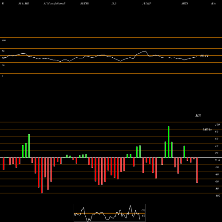This screenshot has height=222, width=222.
Task: Click the MR axis label -80
Action: (x=217, y=189)
